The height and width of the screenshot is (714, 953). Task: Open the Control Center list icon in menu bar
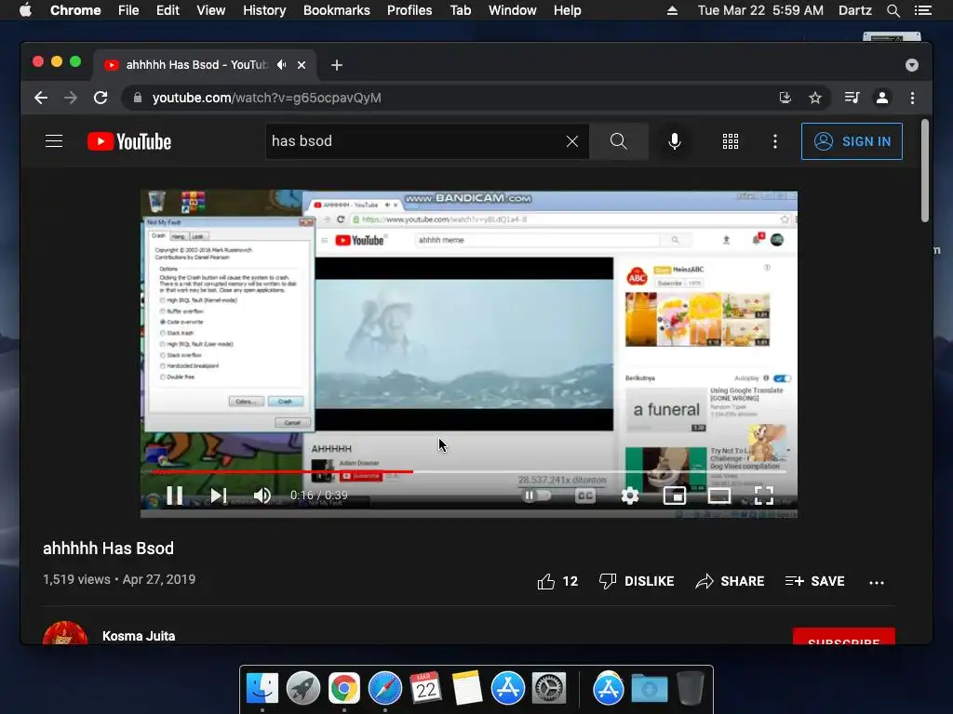pyautogui.click(x=922, y=10)
